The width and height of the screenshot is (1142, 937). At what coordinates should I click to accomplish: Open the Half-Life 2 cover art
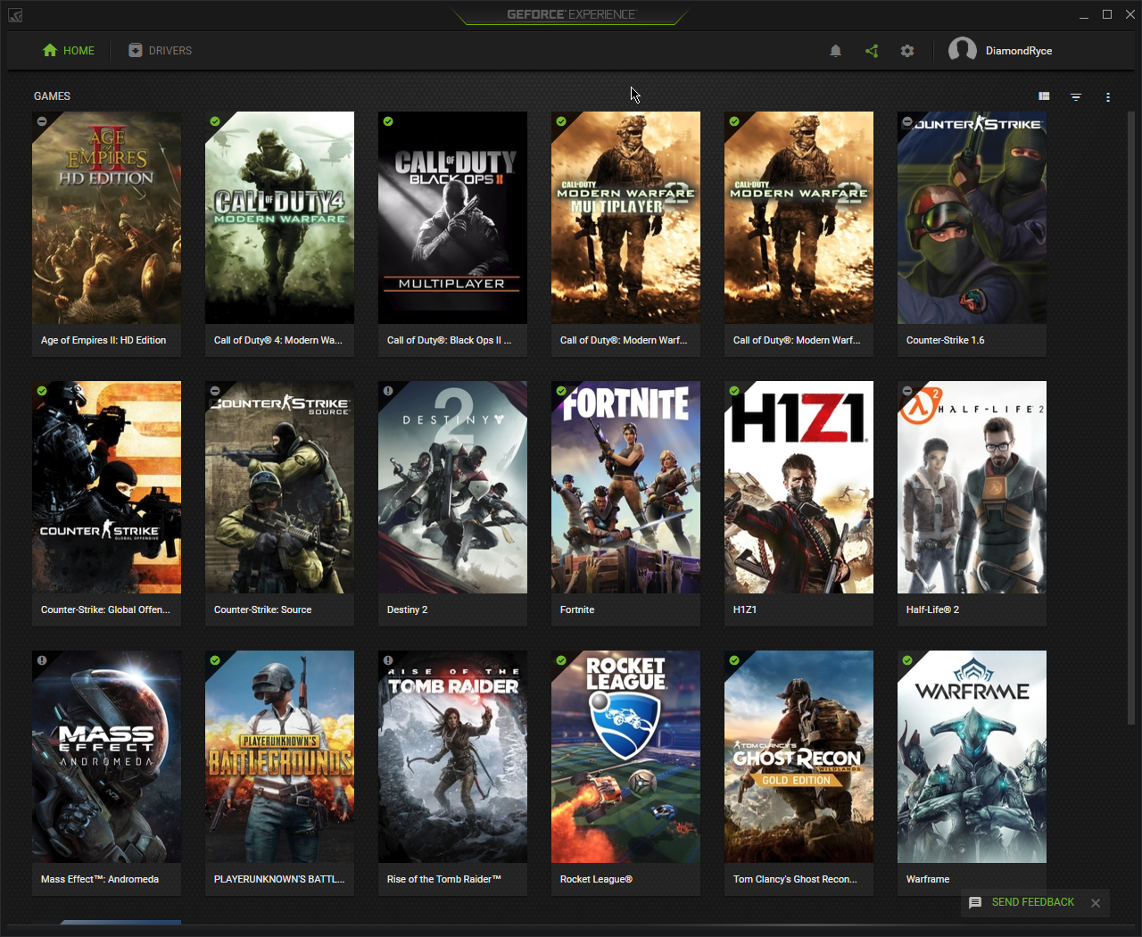point(972,487)
